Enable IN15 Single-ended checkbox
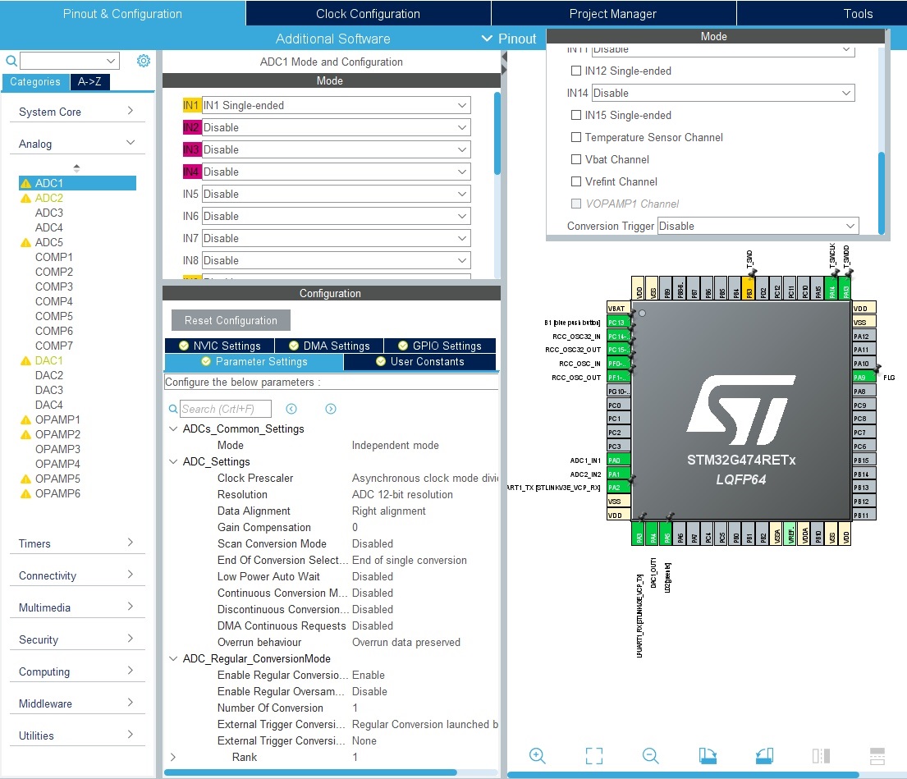Screen dimensions: 907x779 tap(576, 115)
